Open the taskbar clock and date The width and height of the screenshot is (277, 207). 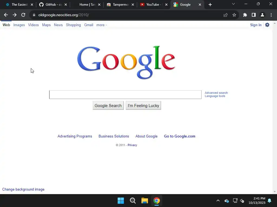tap(257, 201)
